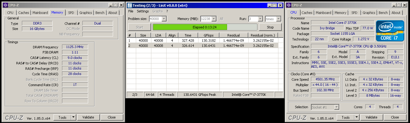
Task: Click Tools button in right CPU-Z window
Action: click(346, 117)
